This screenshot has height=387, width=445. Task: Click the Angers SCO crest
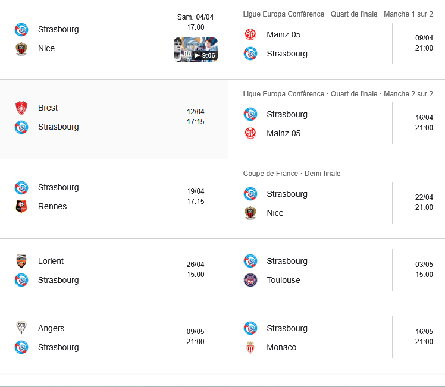(x=21, y=328)
